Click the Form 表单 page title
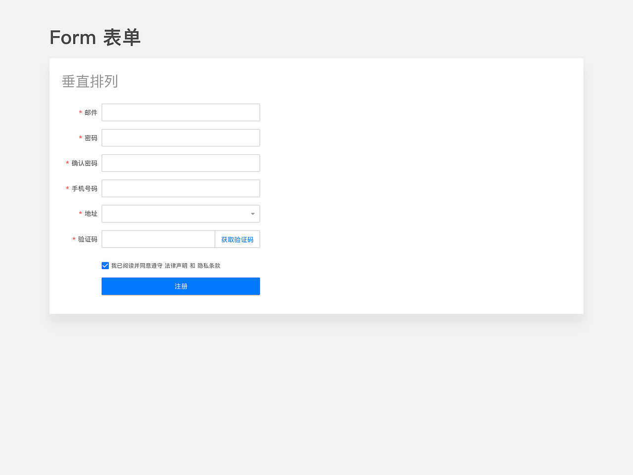The height and width of the screenshot is (475, 633). click(x=95, y=37)
